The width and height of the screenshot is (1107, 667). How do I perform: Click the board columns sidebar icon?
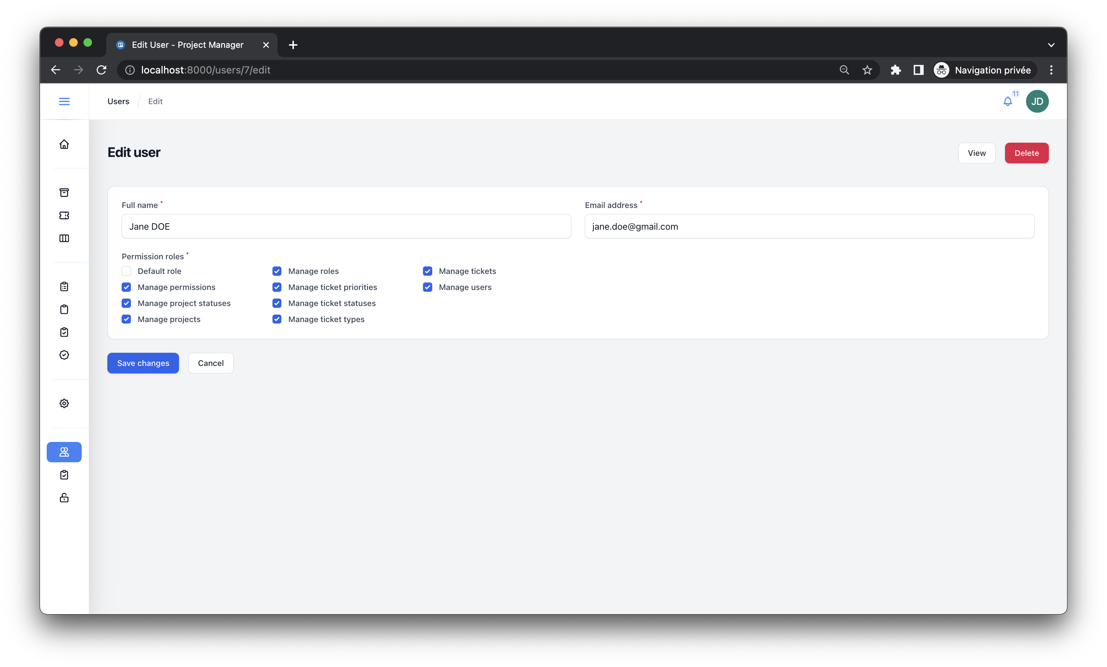(64, 238)
